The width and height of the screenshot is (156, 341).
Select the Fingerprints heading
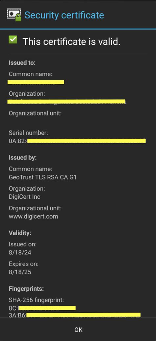click(x=26, y=289)
